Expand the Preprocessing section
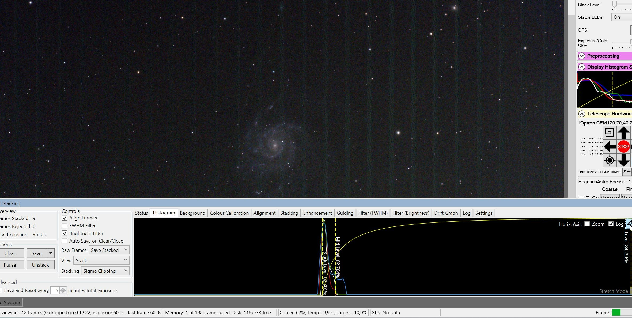This screenshot has width=632, height=318. [x=582, y=56]
